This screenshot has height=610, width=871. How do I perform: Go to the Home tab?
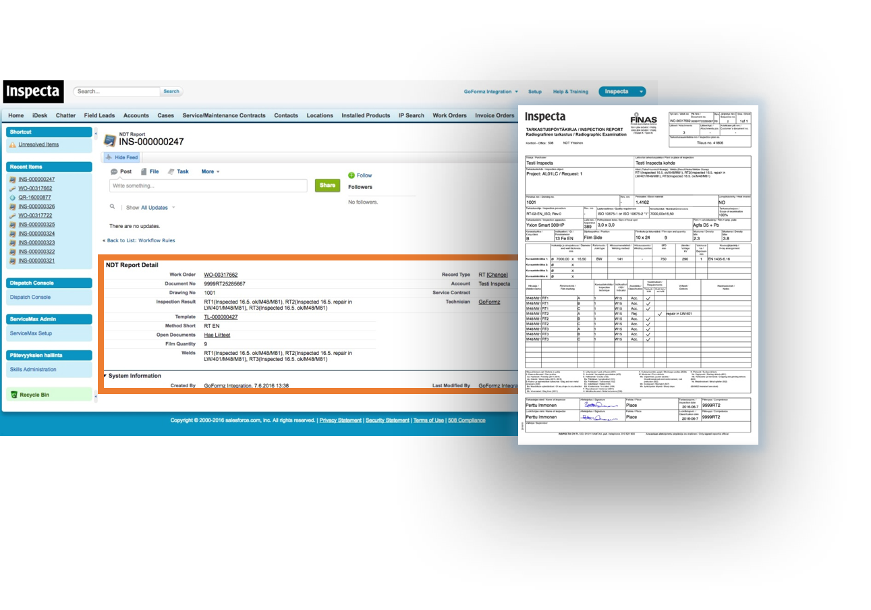click(16, 115)
